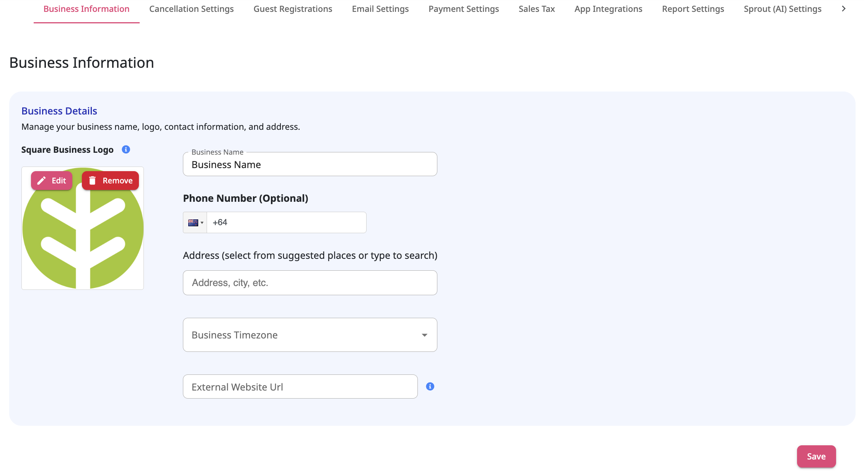Click the Business Name input field
This screenshot has height=474, width=864.
[310, 165]
